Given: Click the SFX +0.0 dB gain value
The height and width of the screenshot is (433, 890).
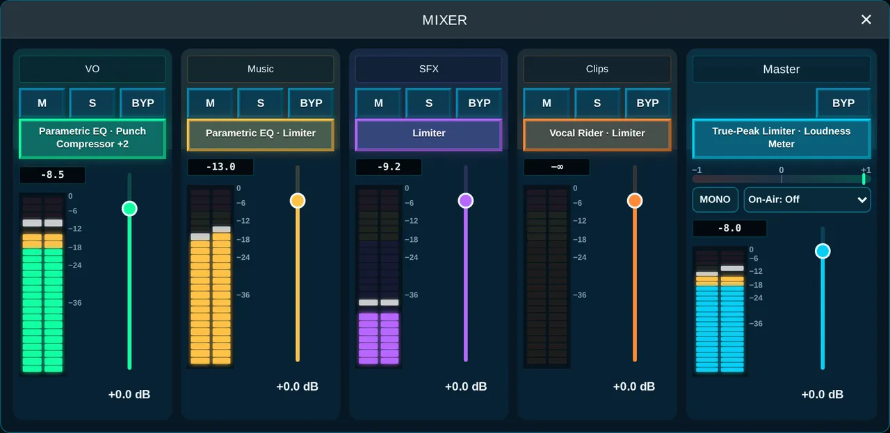Looking at the screenshot, I should click(466, 387).
